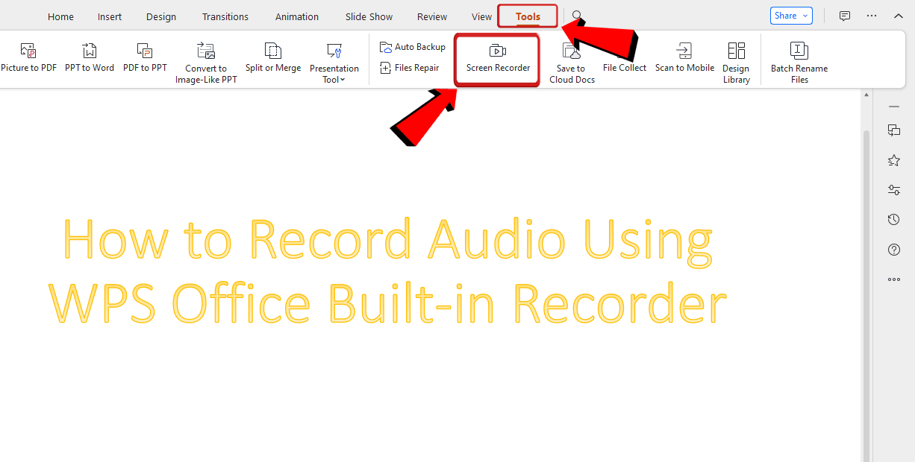915x462 pixels.
Task: Switch to the Animation tab
Action: coord(296,16)
